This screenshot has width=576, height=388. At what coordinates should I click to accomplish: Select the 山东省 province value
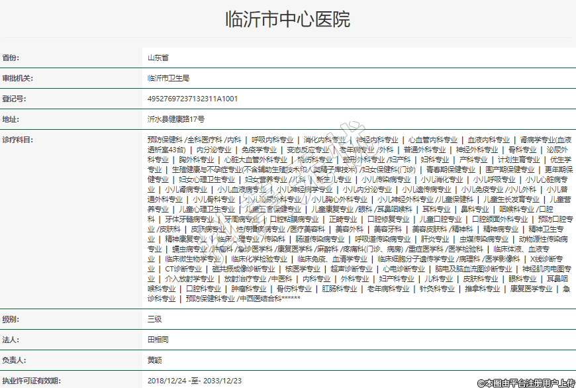[x=158, y=58]
